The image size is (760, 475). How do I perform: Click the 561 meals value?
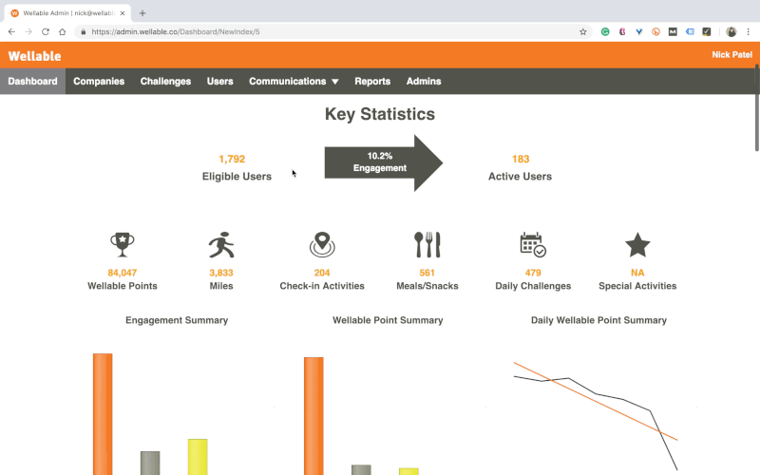click(x=427, y=273)
